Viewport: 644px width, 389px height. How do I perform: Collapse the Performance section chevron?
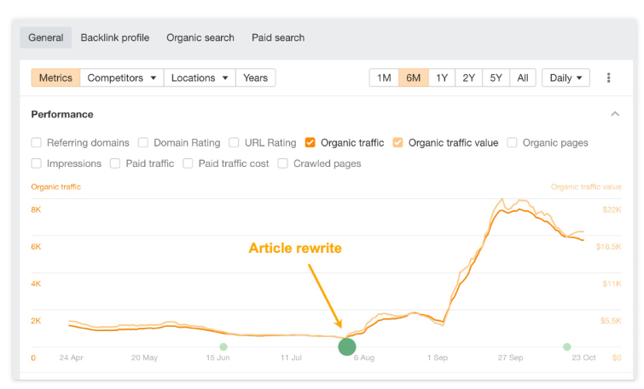coord(615,114)
